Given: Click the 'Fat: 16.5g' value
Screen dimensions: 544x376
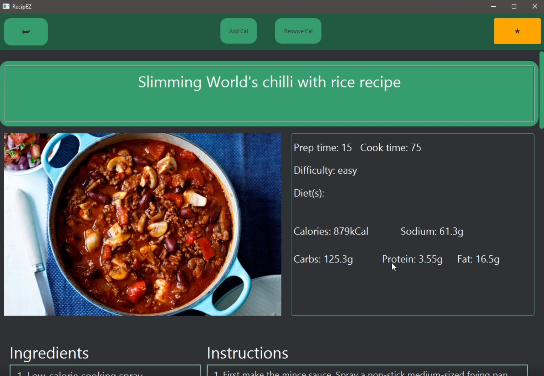Looking at the screenshot, I should tap(478, 259).
